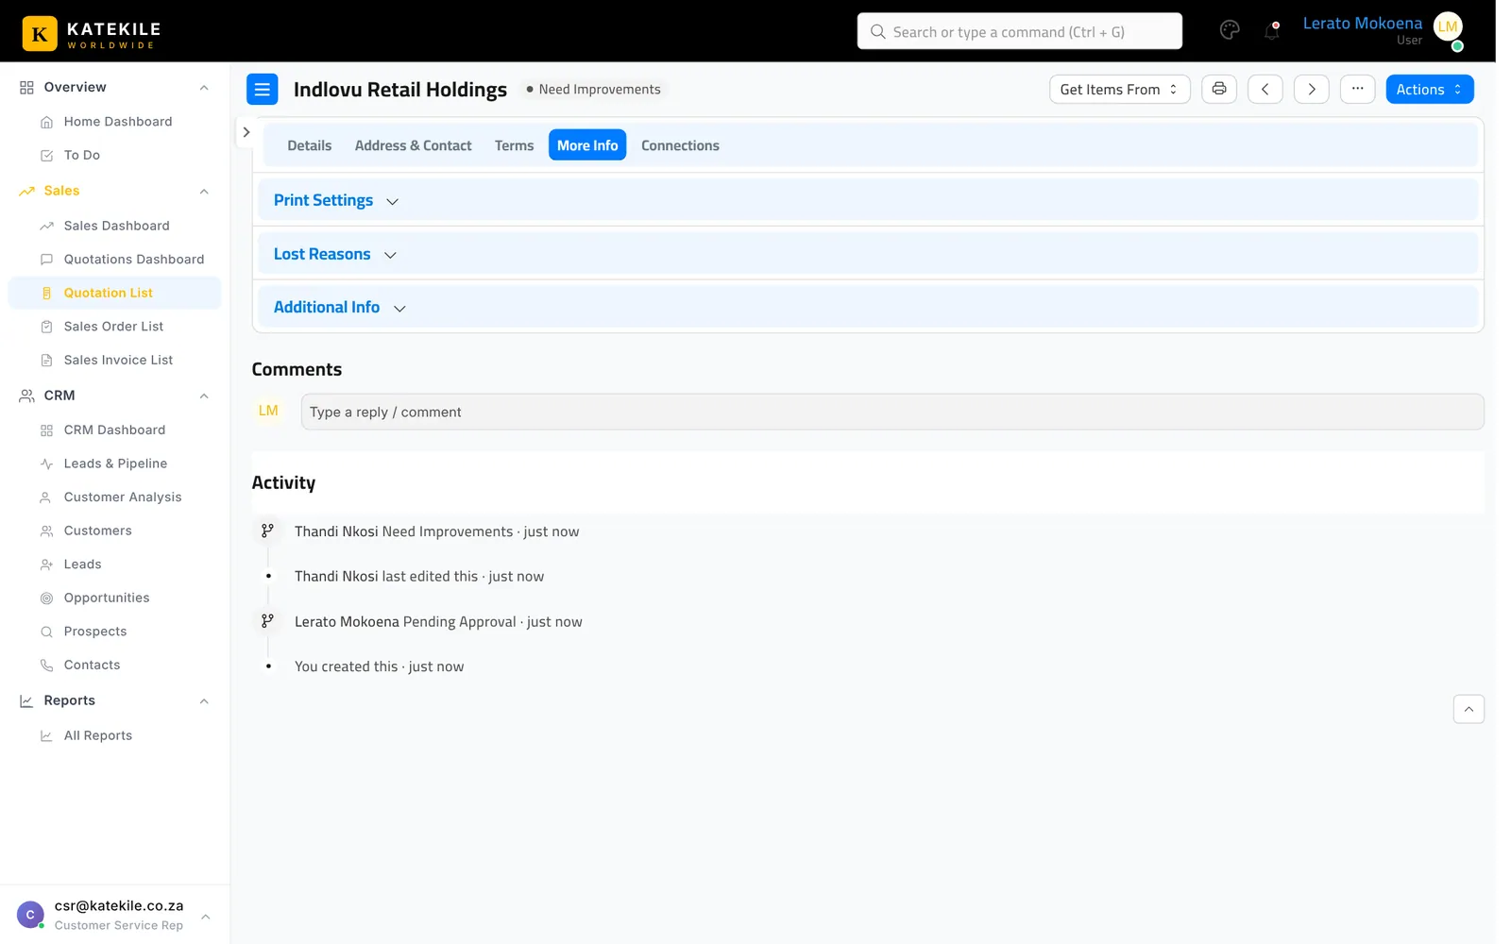
Task: Click the Home Dashboard house icon
Action: coord(46,122)
